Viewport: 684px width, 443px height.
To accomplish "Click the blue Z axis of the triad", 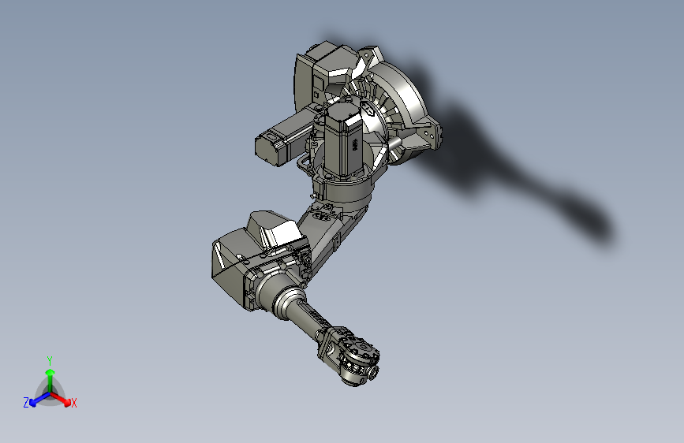I will [x=39, y=399].
